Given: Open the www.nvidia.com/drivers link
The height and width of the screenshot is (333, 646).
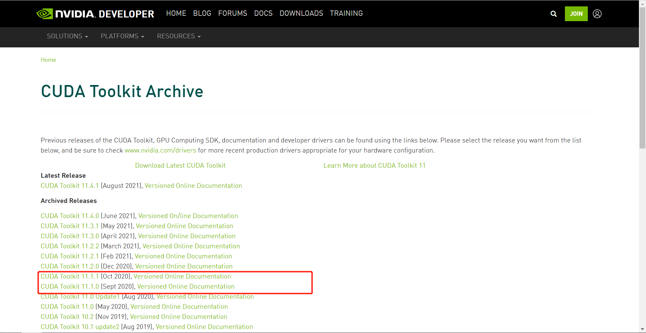Looking at the screenshot, I should (x=160, y=151).
